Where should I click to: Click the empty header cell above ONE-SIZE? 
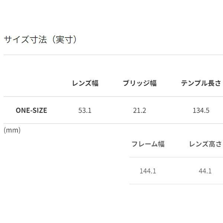[x=31, y=83]
